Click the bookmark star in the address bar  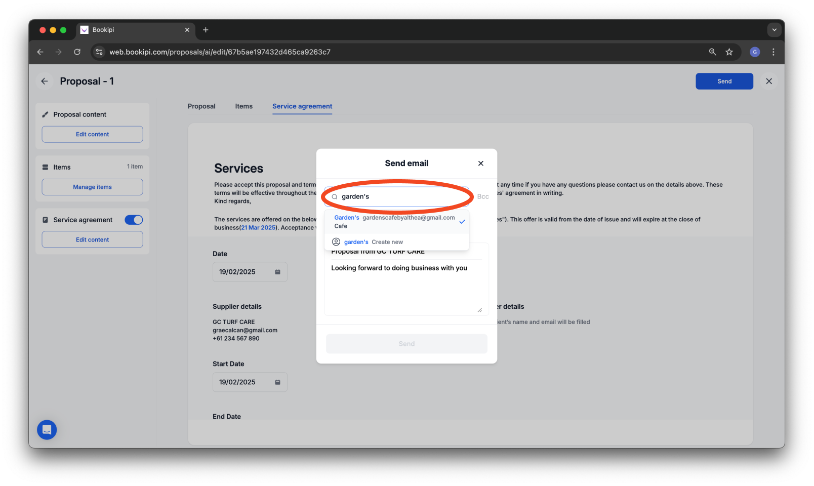click(729, 52)
